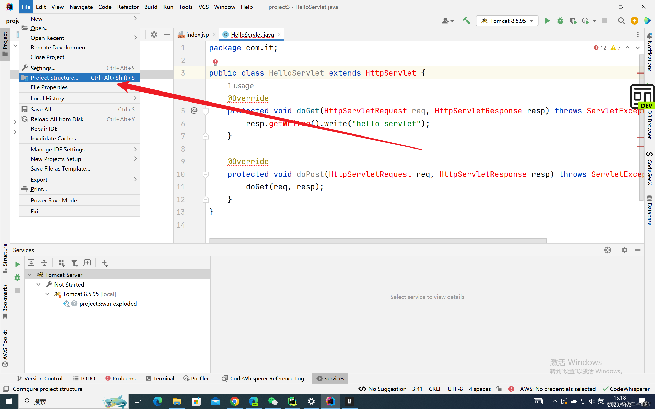The image size is (655, 409).
Task: Click Filter icon in Services toolbar
Action: (x=74, y=263)
